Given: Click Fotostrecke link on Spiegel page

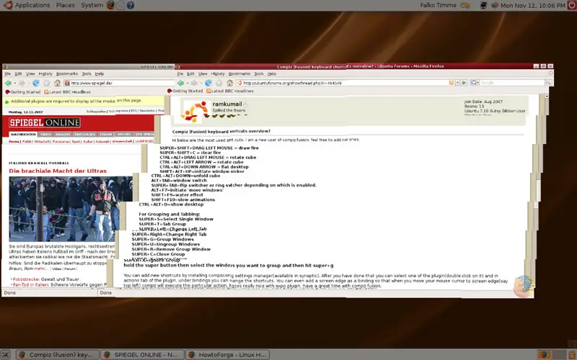Looking at the screenshot, I should pyautogui.click(x=27, y=279).
